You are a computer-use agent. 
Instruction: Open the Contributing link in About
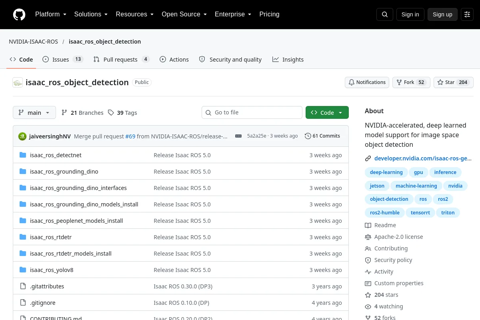coord(386,248)
